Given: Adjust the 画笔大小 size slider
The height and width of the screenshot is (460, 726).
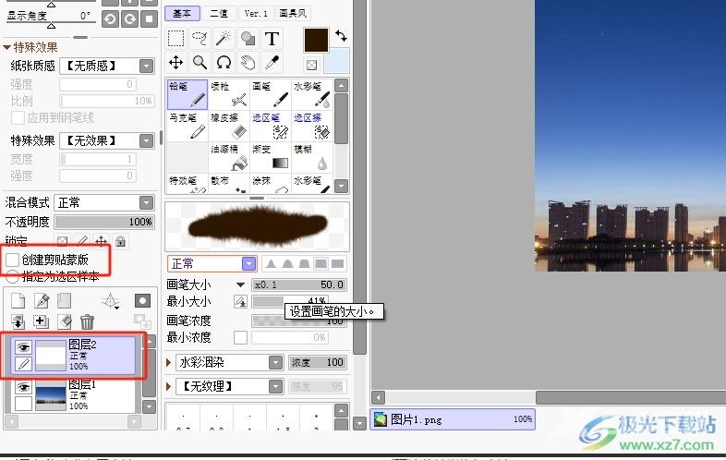Looking at the screenshot, I should (x=299, y=284).
